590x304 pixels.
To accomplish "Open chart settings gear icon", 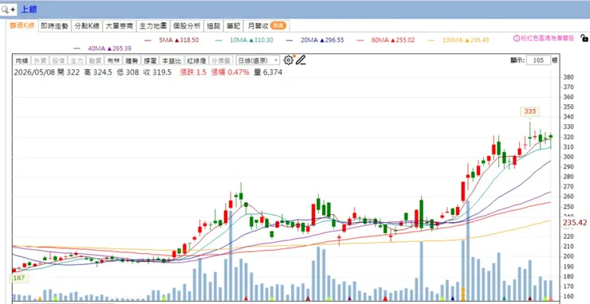I will [x=289, y=60].
